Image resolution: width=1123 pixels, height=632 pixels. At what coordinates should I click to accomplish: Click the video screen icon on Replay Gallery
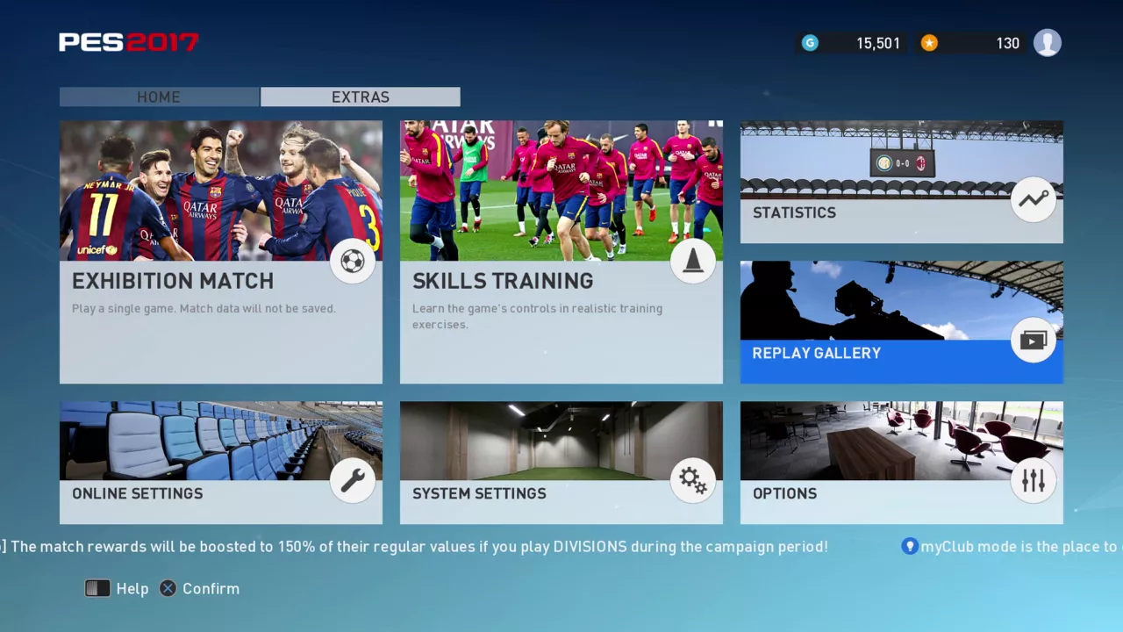tap(1034, 340)
